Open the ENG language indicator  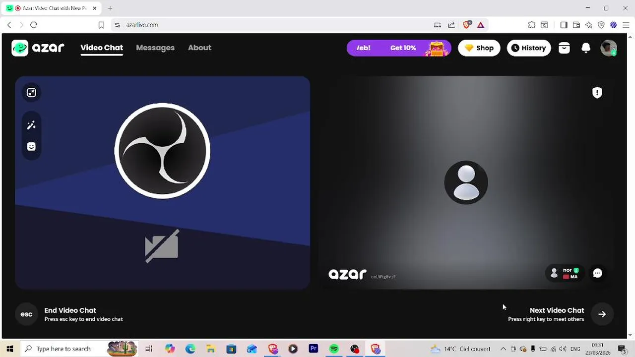[575, 349]
